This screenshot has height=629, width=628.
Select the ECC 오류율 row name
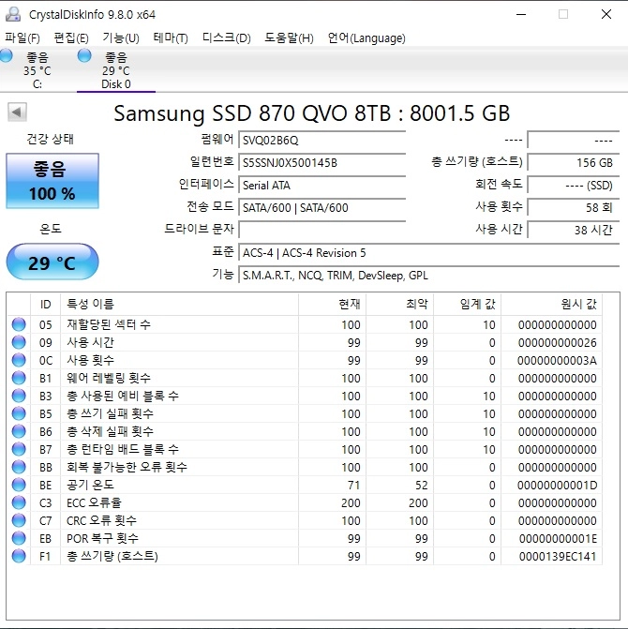94,502
